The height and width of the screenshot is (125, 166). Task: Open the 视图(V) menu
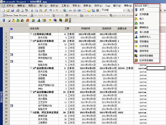32,6
